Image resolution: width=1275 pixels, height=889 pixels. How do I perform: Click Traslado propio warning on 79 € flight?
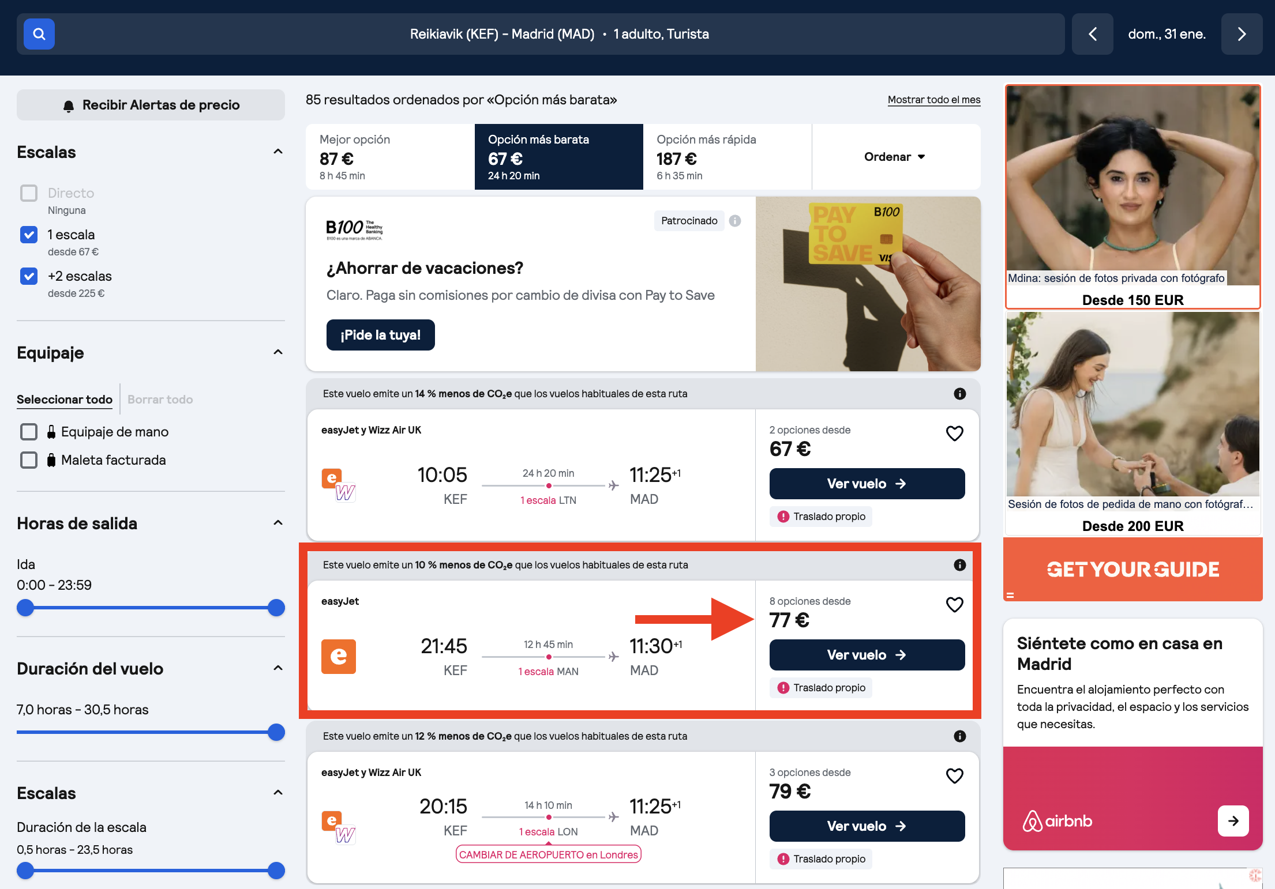pyautogui.click(x=820, y=859)
